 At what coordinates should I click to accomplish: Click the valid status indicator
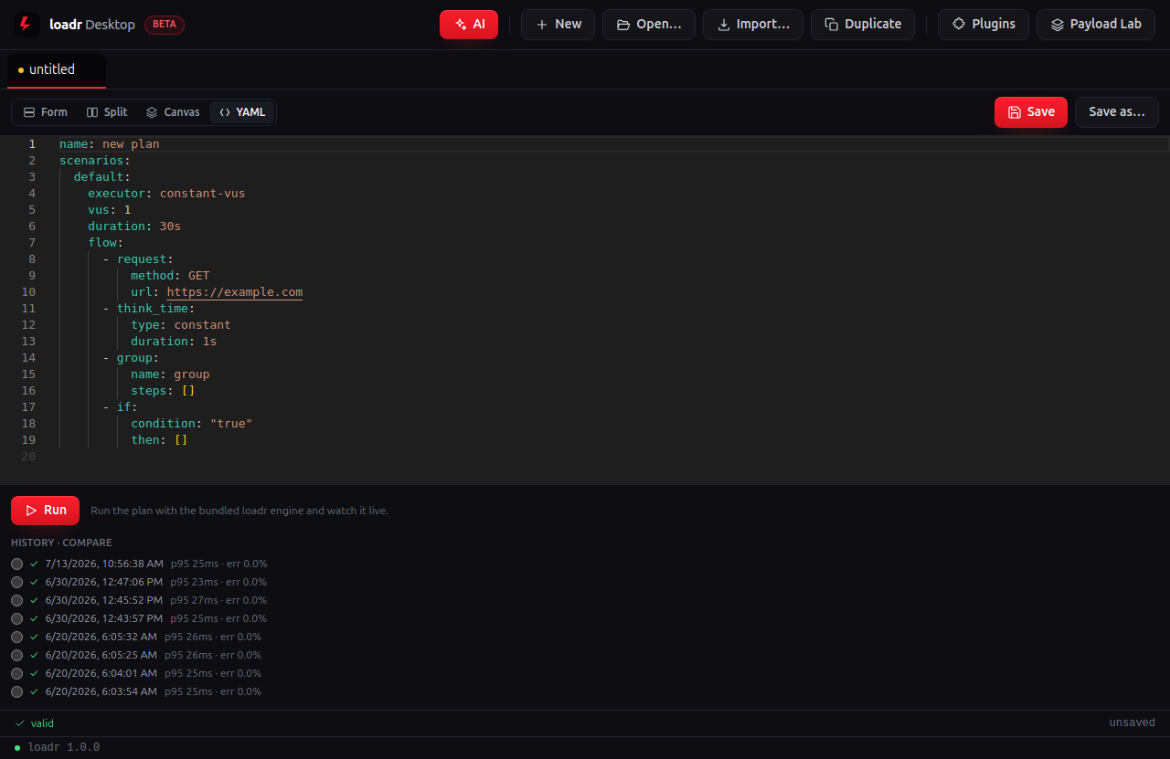[35, 723]
